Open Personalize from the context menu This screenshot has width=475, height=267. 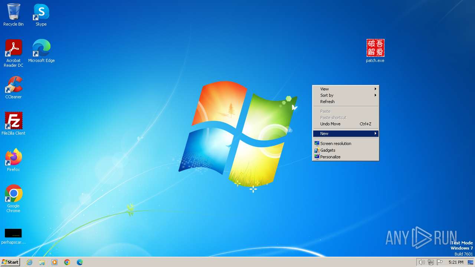coord(345,157)
